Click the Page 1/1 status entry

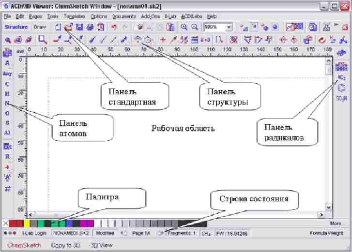click(141, 233)
